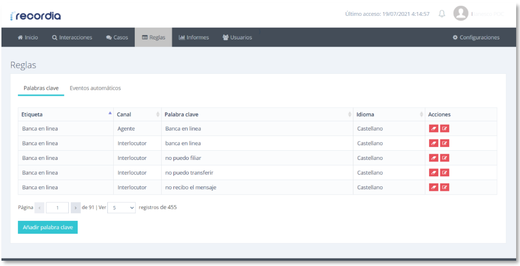Edit the 'no puedo filiar' rule
520x266 pixels.
point(445,158)
